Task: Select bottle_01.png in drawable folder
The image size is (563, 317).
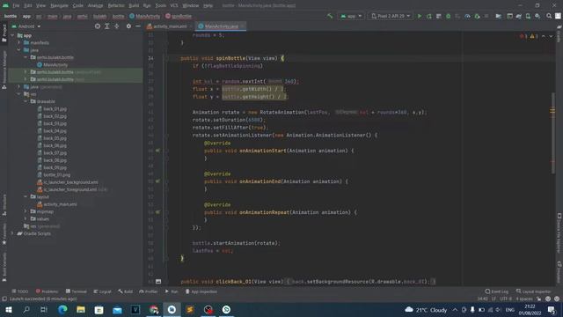Action: point(54,174)
